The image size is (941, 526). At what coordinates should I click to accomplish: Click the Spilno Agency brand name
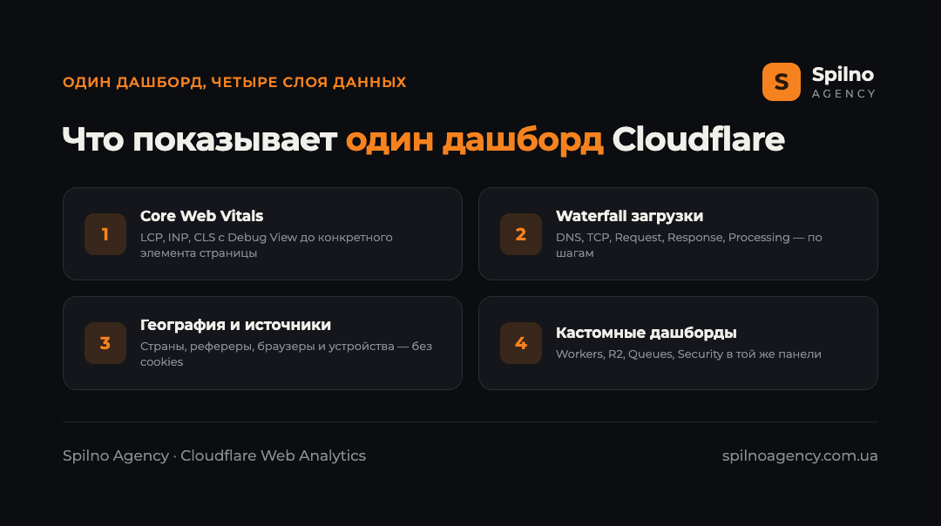[x=843, y=82]
